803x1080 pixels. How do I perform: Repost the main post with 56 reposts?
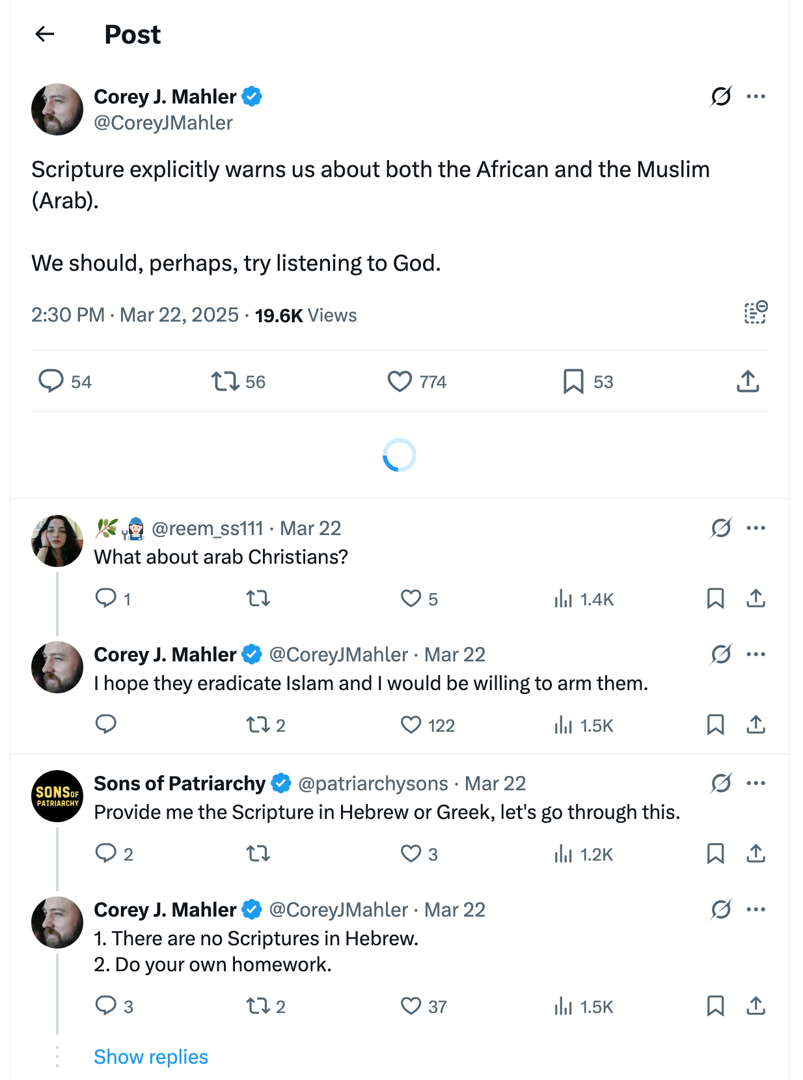click(225, 381)
